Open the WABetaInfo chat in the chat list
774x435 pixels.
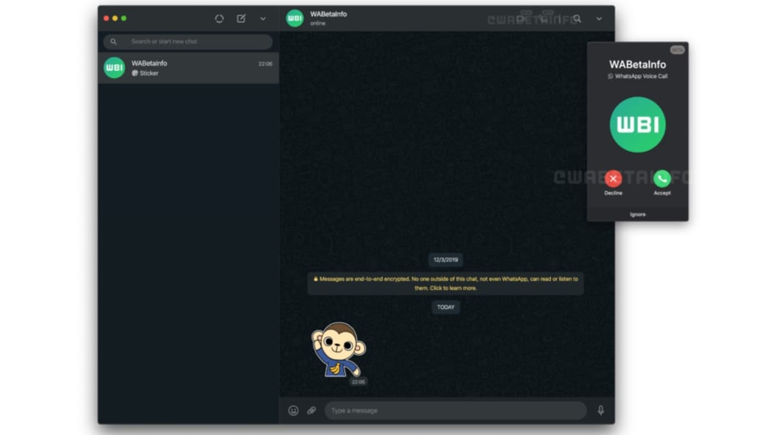pos(188,68)
